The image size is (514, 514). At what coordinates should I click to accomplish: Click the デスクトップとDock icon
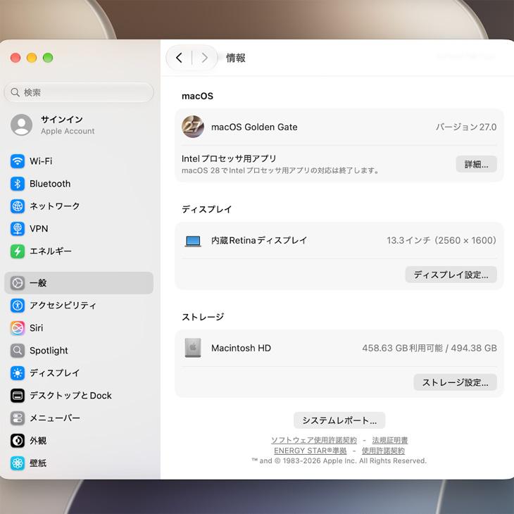[x=18, y=396]
